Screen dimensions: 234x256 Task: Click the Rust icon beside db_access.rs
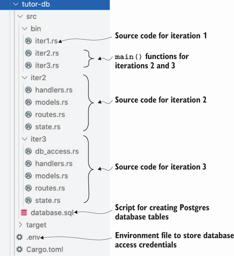pyautogui.click(x=29, y=151)
